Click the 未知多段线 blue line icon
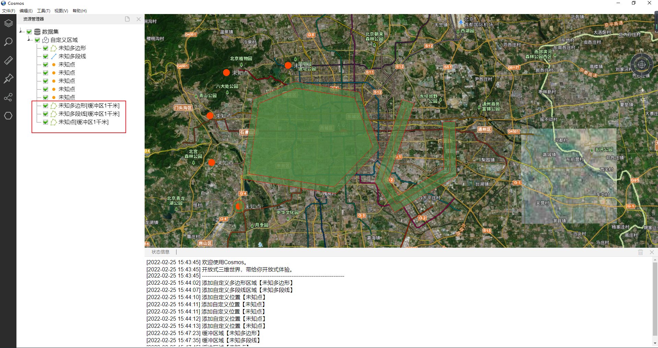658x348 pixels. pos(54,56)
